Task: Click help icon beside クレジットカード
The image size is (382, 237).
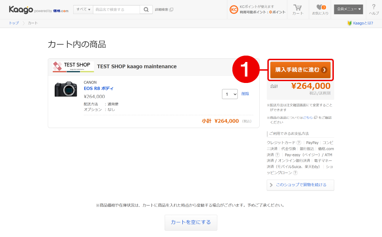Action: (x=299, y=143)
